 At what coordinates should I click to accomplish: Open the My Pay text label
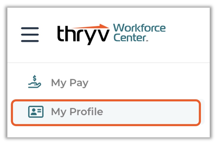[x=70, y=83]
